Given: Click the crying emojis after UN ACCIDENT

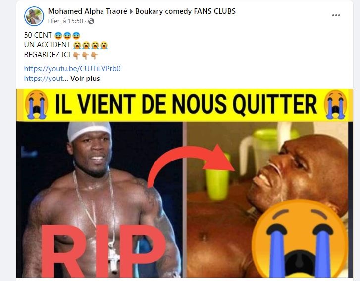Looking at the screenshot, I should coord(91,45).
